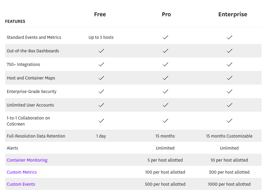Click the Pro checkmark for Standard Events and Metrics

point(166,37)
